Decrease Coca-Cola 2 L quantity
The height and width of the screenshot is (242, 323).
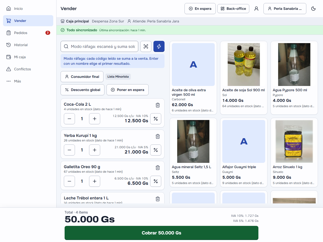point(69,119)
